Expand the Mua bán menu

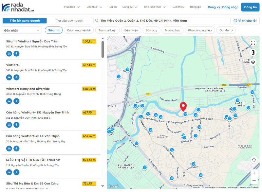tap(72, 7)
